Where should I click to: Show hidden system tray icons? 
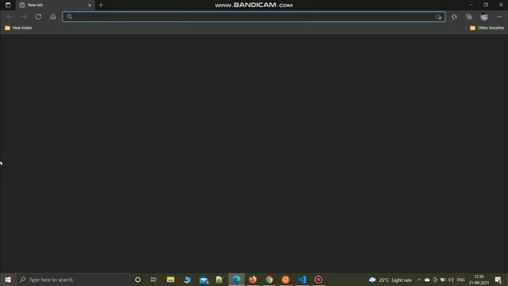tap(419, 280)
